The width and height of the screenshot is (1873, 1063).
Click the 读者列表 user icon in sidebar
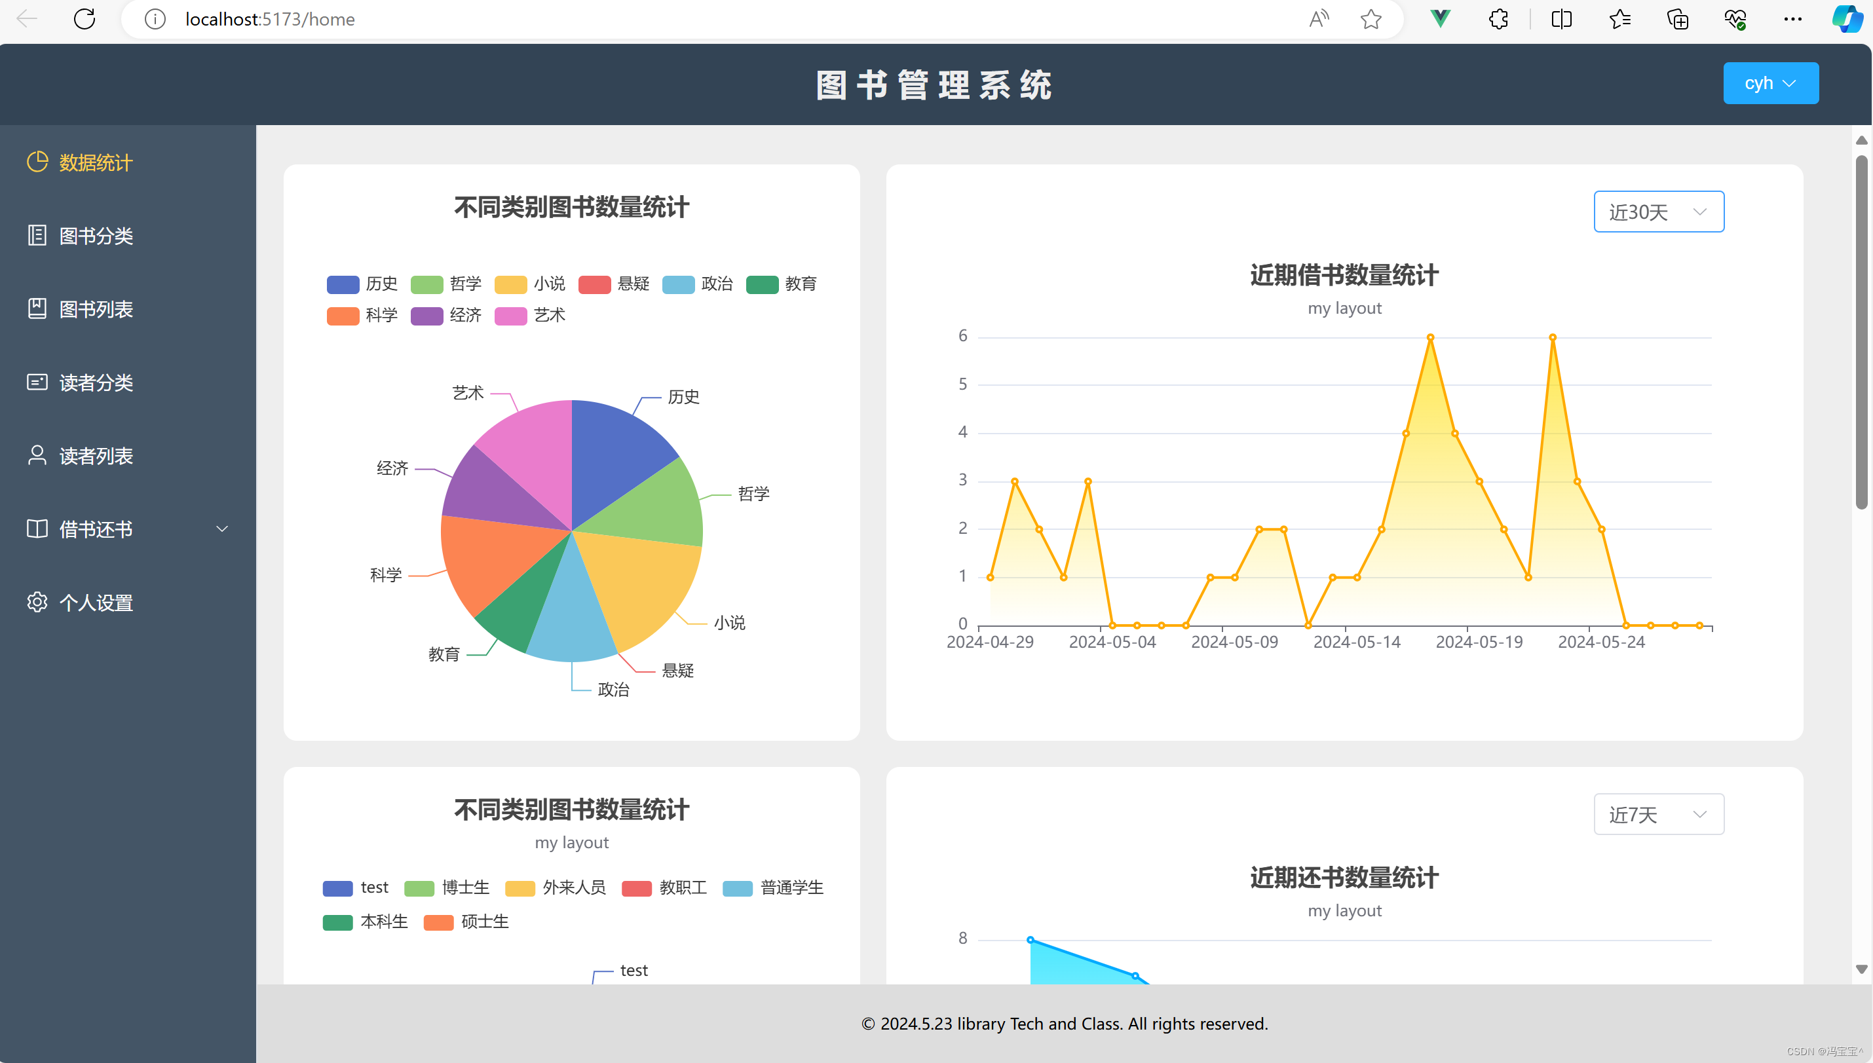tap(37, 456)
